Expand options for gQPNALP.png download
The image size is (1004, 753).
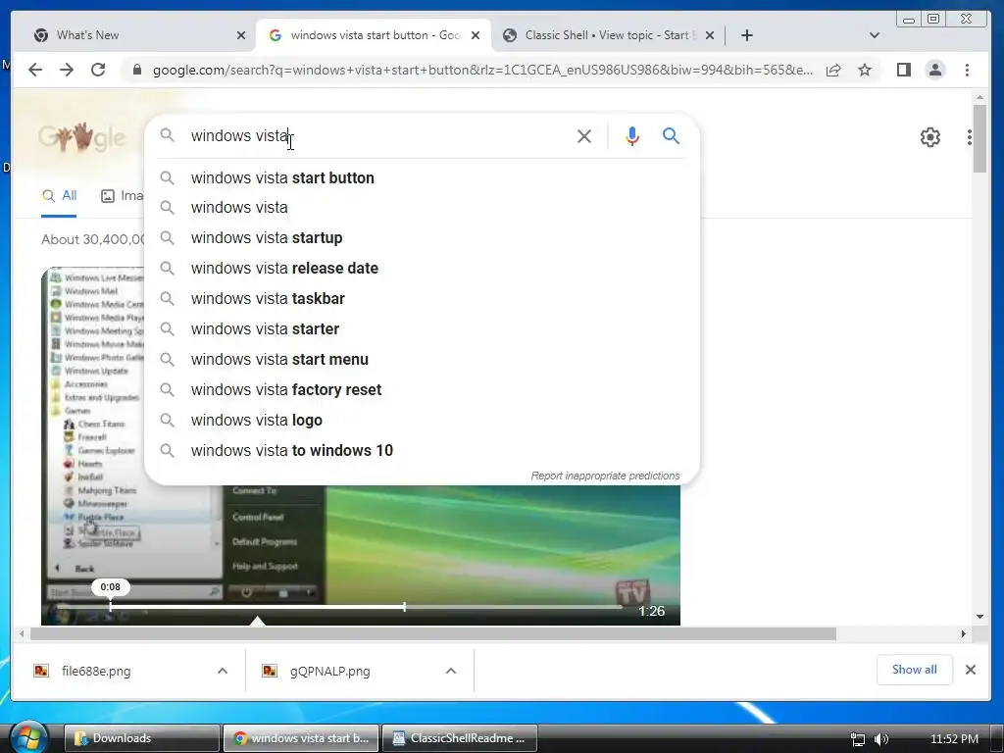pos(451,671)
